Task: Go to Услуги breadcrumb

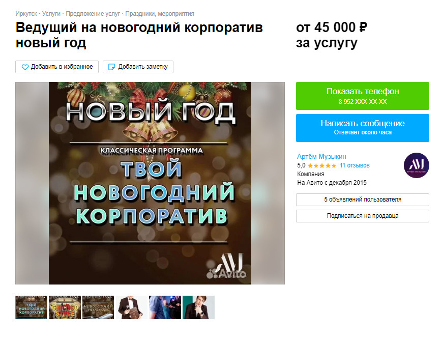Action: click(x=51, y=14)
